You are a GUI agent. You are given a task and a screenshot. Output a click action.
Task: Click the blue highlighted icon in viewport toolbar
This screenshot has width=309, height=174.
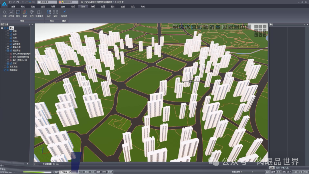point(193,27)
